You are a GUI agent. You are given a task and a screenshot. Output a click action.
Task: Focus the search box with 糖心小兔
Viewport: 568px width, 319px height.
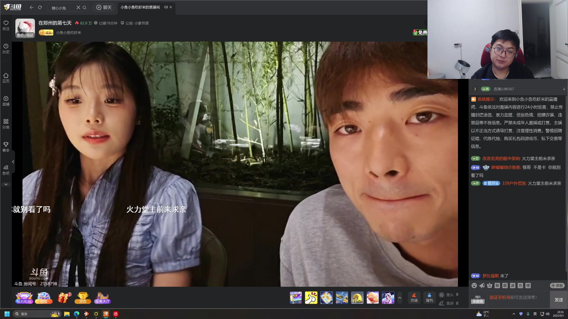(x=62, y=8)
